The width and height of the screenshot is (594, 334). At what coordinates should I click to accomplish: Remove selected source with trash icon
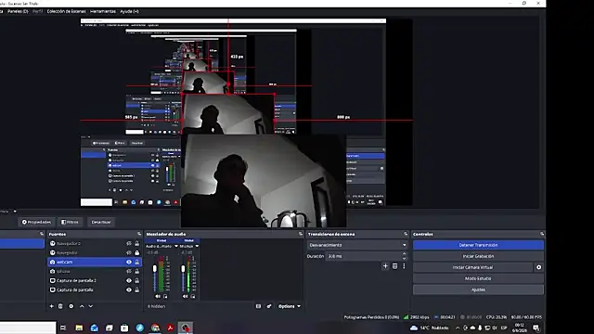click(x=60, y=306)
